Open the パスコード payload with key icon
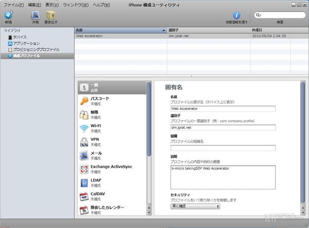Screen dimensions: 309x228 click(112, 101)
